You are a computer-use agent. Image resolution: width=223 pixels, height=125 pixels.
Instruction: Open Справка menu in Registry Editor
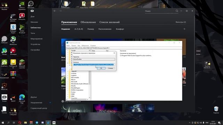pyautogui.click(x=93, y=45)
